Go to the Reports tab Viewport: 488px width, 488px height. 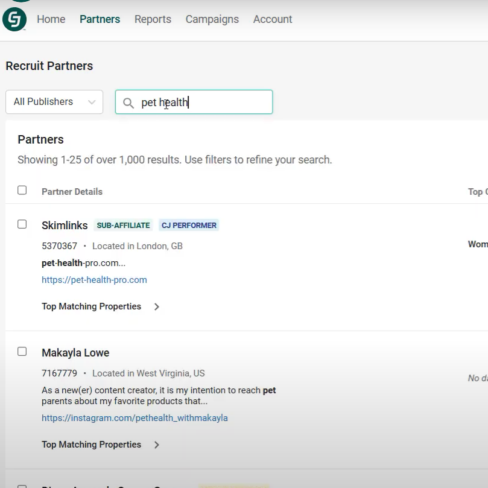(153, 19)
